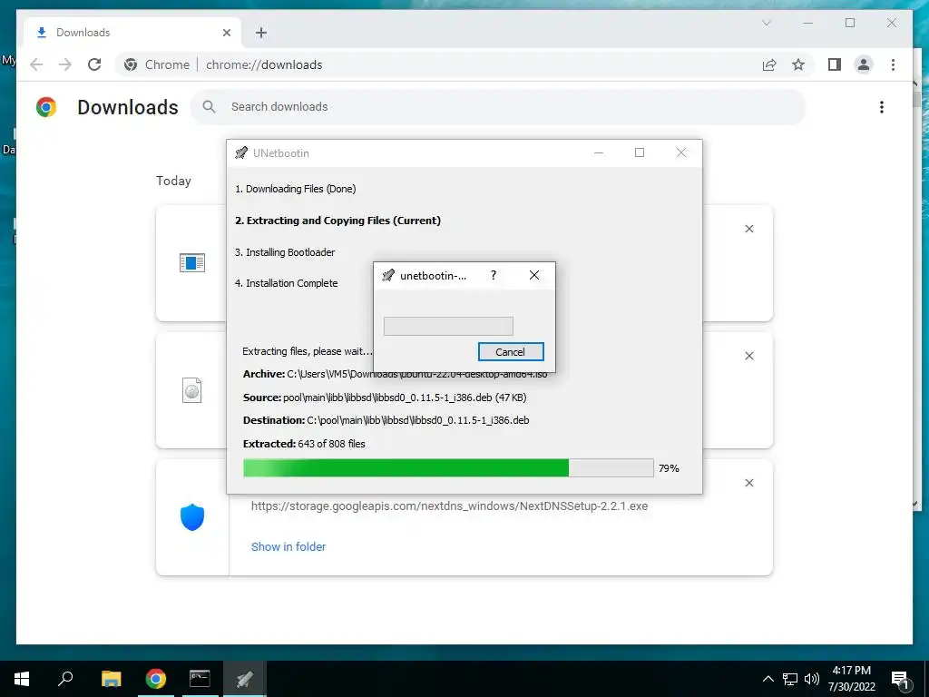Show NextDNSSetup in folder
The image size is (929, 697).
(x=288, y=546)
